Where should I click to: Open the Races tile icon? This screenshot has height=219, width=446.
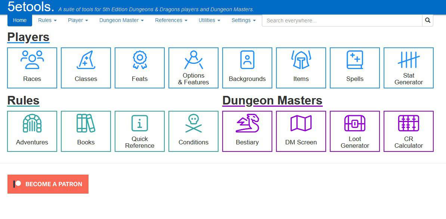click(32, 60)
